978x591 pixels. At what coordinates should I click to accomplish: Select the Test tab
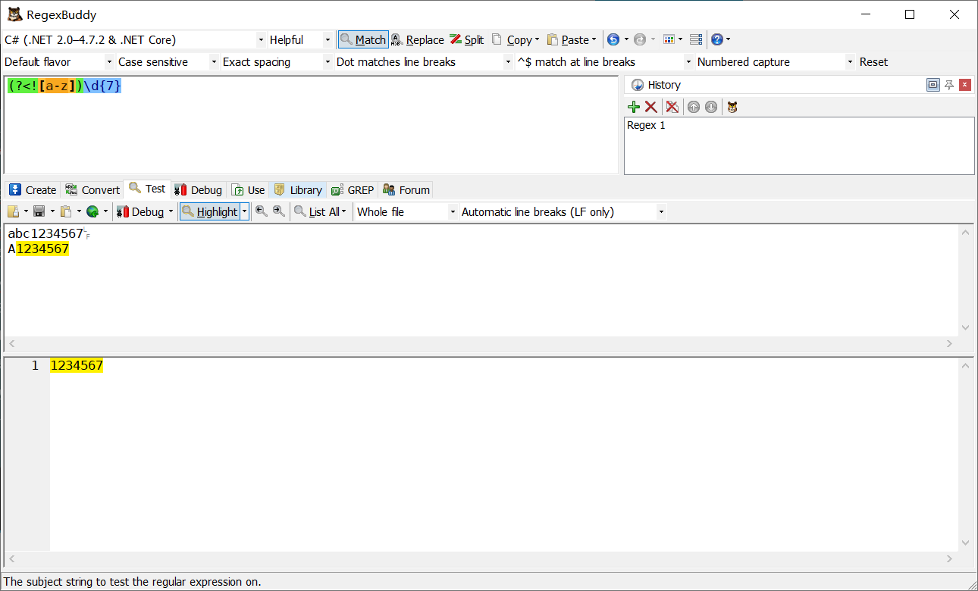[x=147, y=189]
